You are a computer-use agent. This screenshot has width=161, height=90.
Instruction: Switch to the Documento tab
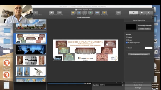[149, 12]
